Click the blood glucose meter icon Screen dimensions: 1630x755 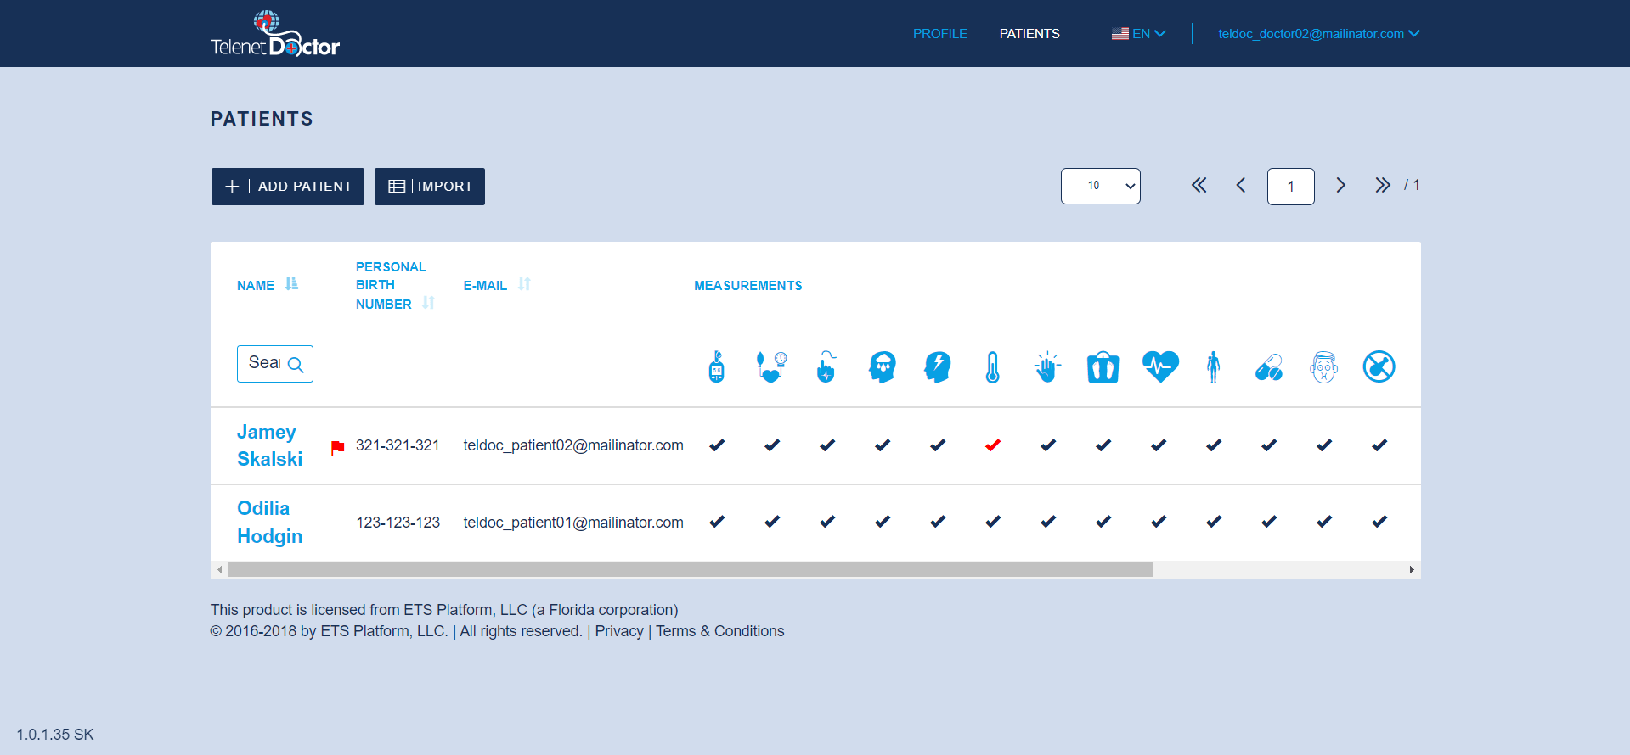(x=717, y=366)
